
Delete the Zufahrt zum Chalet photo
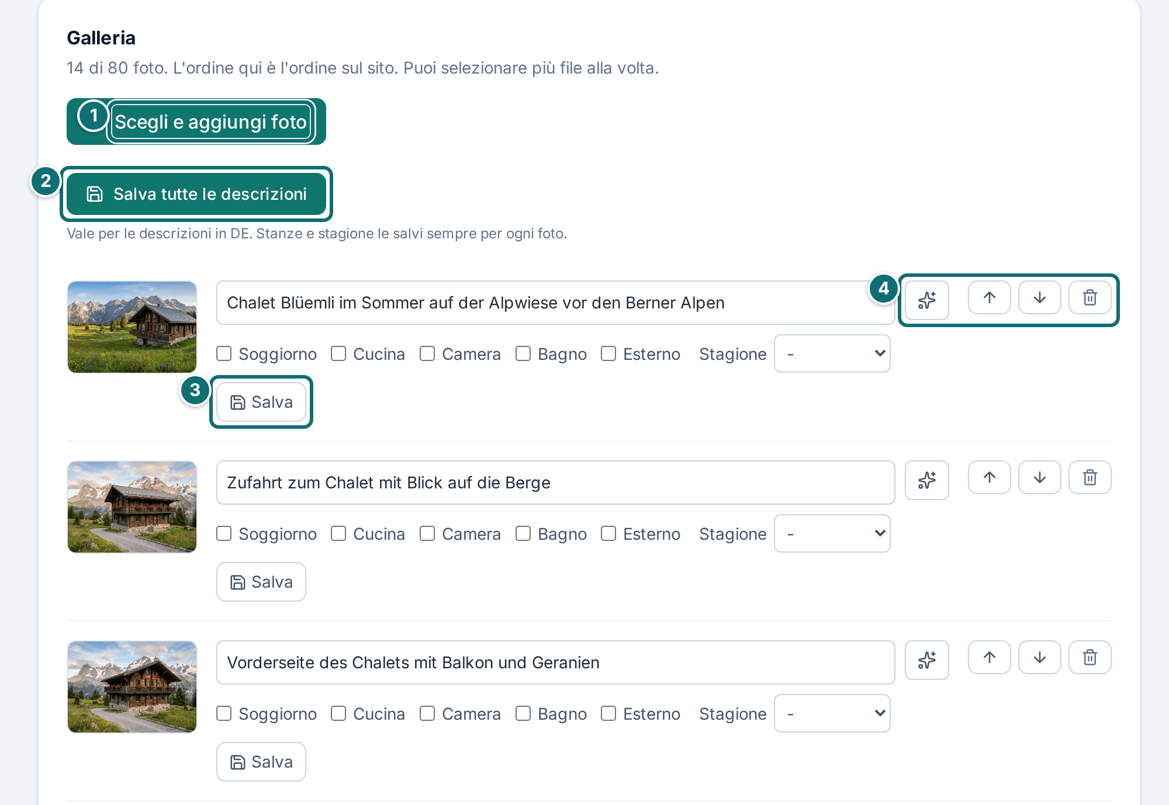tap(1090, 478)
